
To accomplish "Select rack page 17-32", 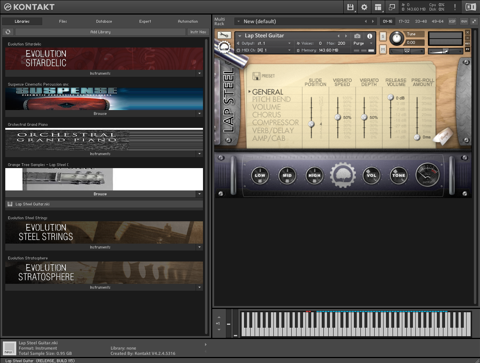I will [x=404, y=22].
